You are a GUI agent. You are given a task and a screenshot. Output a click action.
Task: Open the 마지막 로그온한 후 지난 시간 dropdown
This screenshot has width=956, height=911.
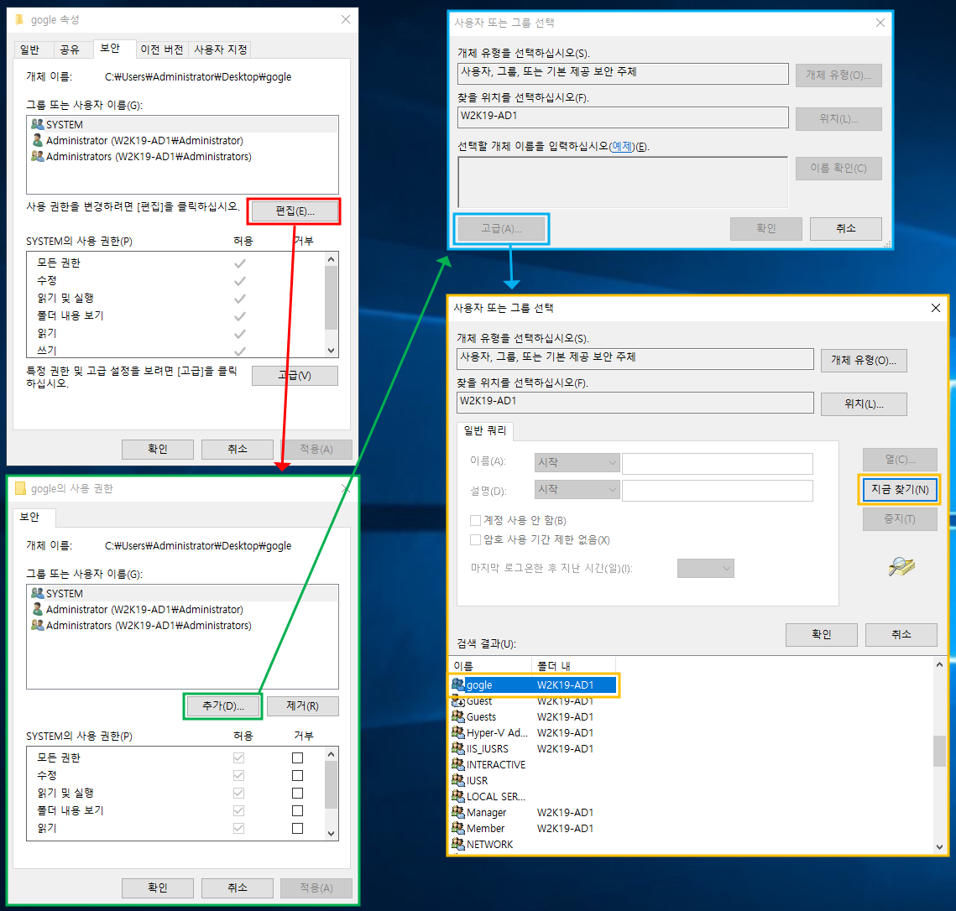[x=705, y=569]
